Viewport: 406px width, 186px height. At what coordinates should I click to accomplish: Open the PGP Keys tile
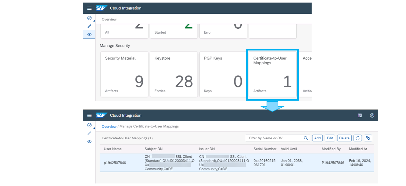pos(223,74)
